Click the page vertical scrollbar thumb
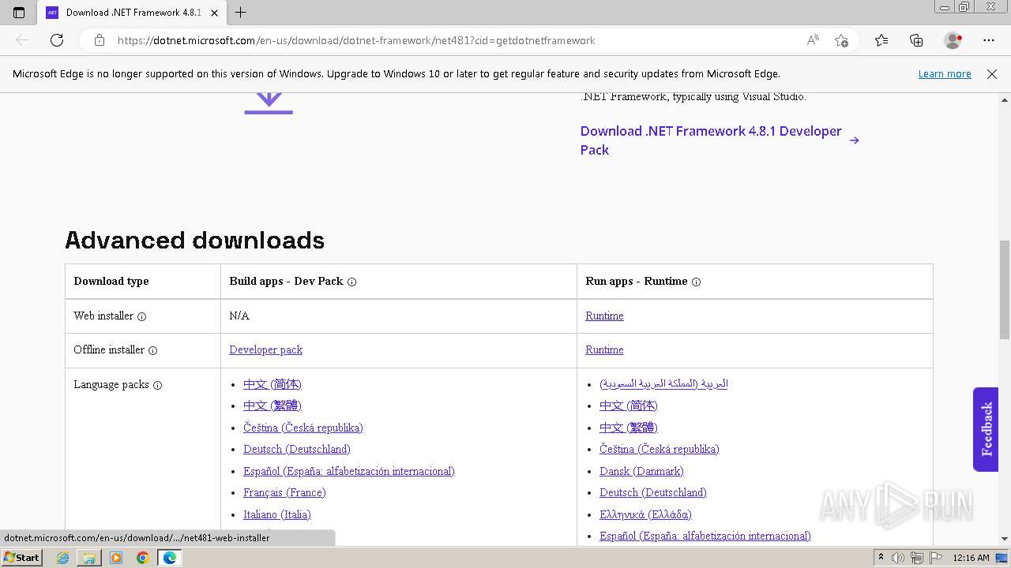This screenshot has width=1011, height=568. 1005,290
